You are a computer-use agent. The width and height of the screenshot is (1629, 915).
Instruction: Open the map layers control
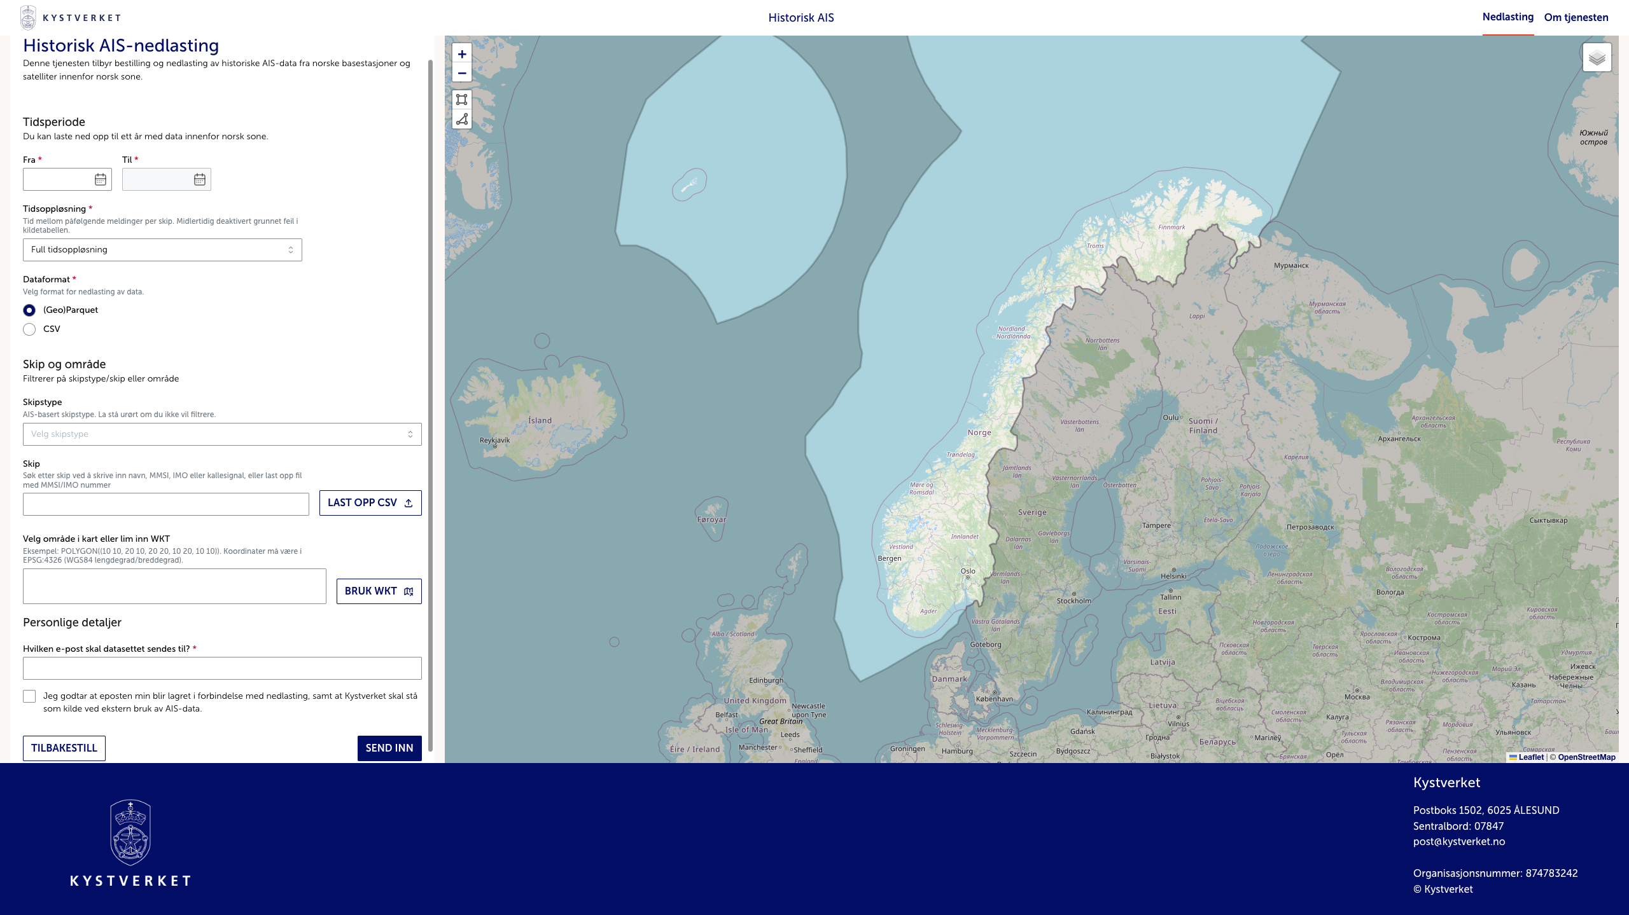(1597, 58)
